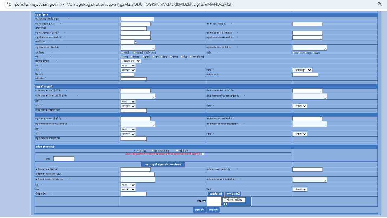Click the browser zoom magnifier icon
This screenshot has height=218, width=387.
(379, 4)
